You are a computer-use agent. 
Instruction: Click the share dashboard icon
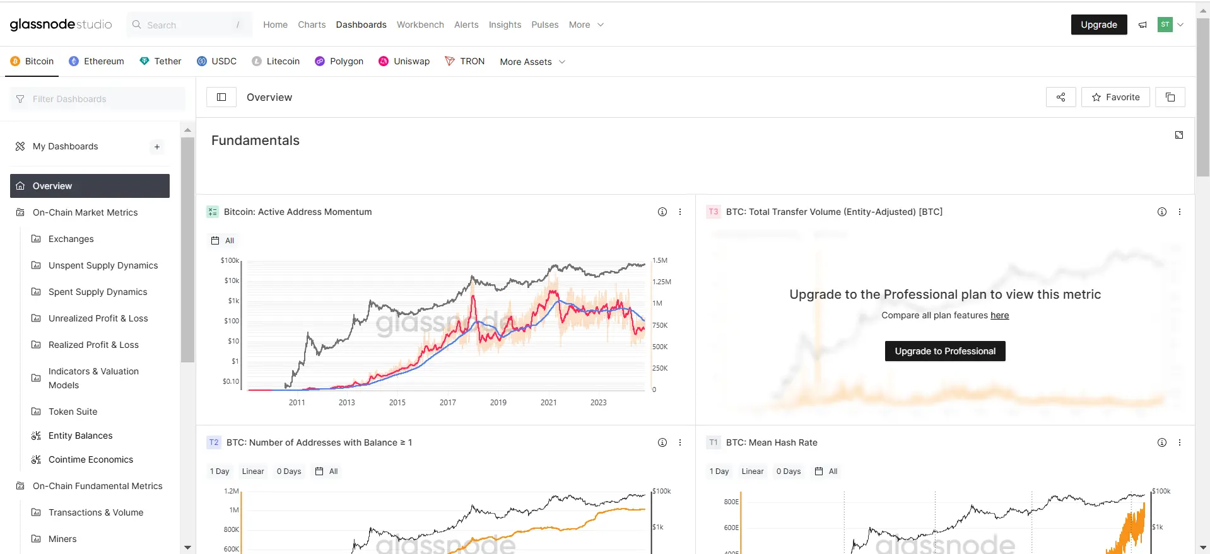click(1060, 97)
